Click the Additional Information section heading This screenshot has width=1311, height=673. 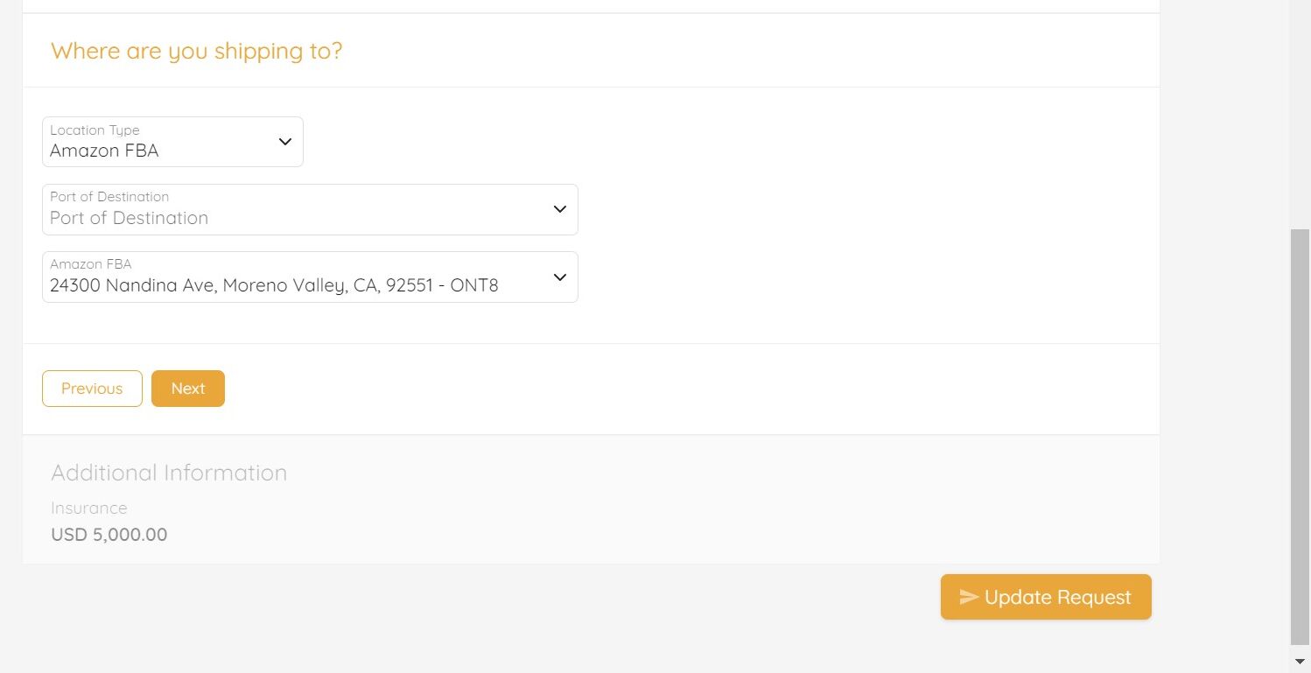pyautogui.click(x=169, y=473)
